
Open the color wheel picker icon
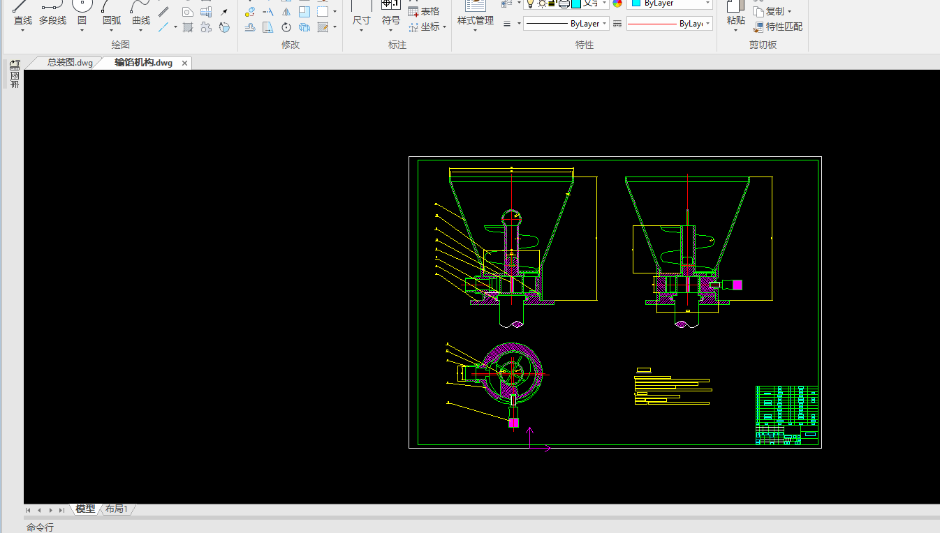(x=617, y=3)
